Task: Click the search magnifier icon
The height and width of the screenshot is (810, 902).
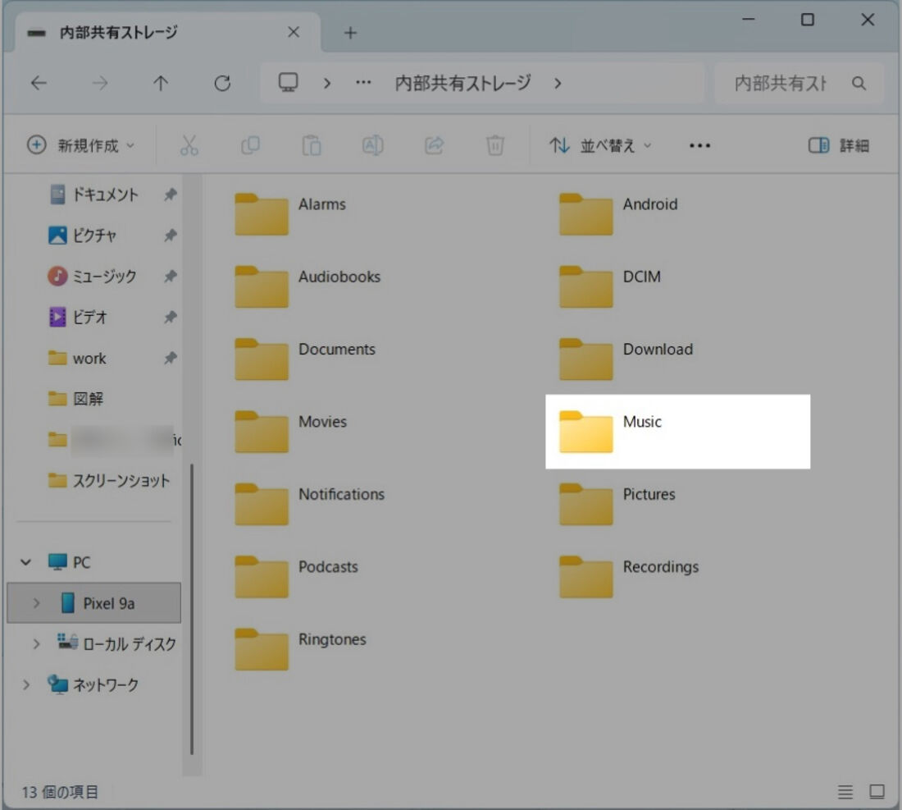Action: tap(859, 84)
